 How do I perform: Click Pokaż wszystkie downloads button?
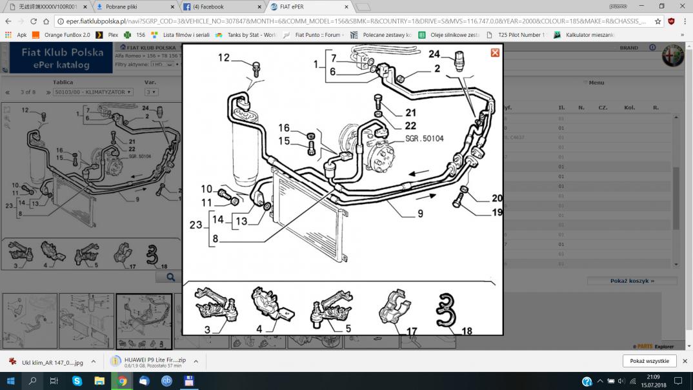tap(649, 361)
